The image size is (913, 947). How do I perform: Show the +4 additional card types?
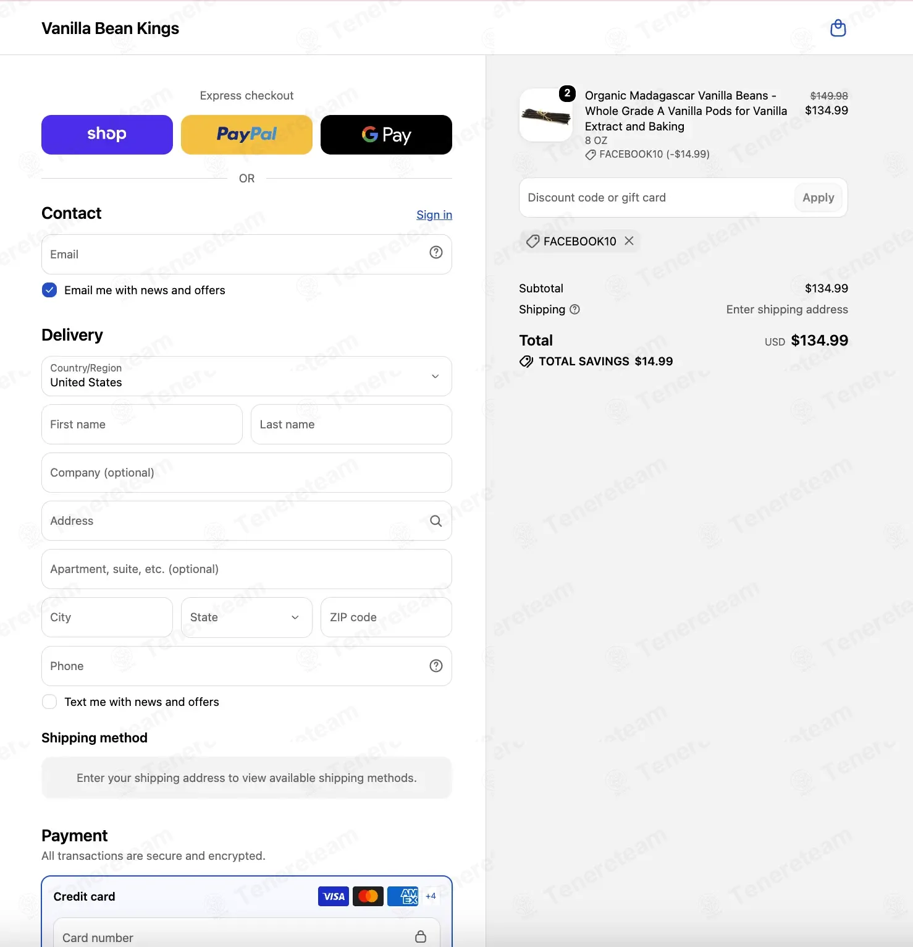tap(431, 896)
